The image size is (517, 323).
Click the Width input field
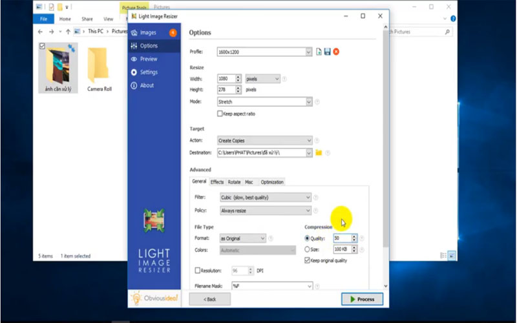pos(227,79)
